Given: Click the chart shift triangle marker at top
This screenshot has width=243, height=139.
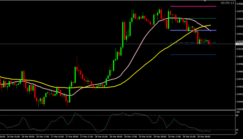Looking at the screenshot, I should (204, 1).
